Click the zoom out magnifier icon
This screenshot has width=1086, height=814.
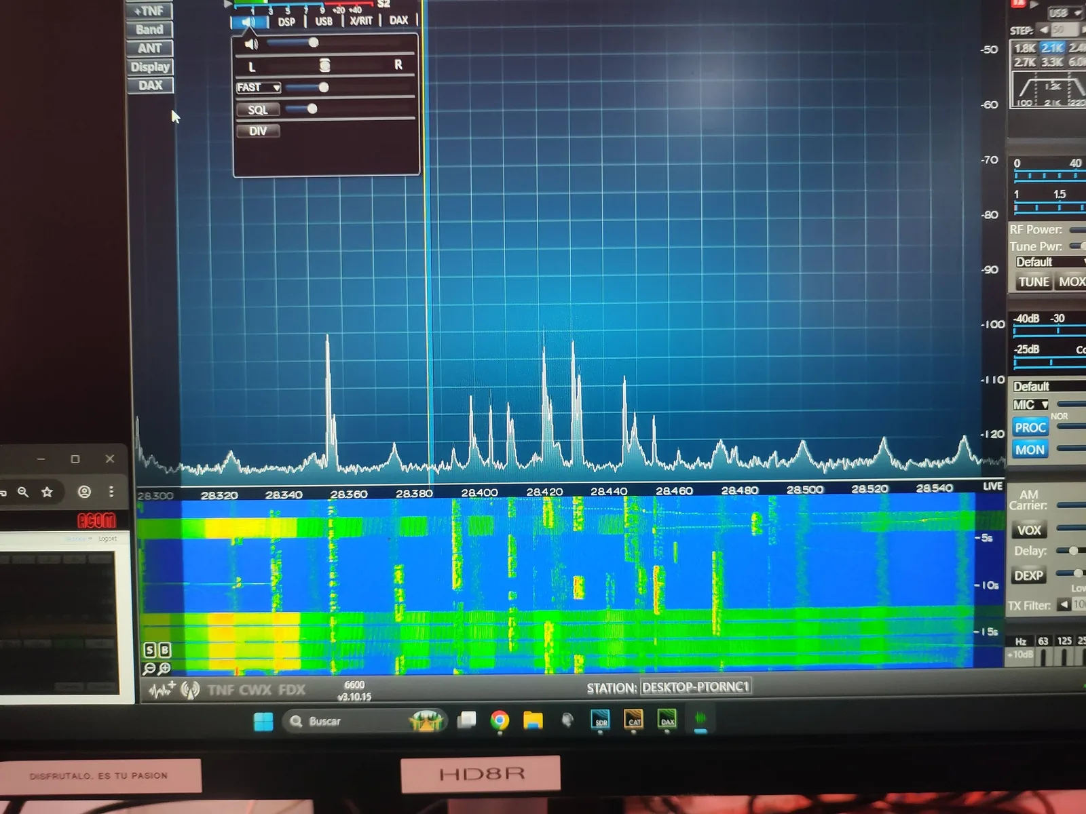[150, 669]
